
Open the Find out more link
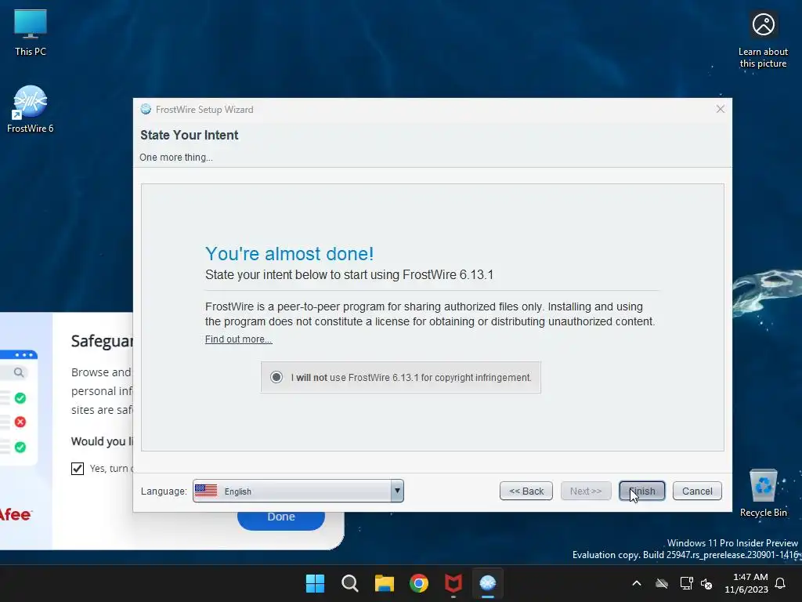[x=238, y=339]
